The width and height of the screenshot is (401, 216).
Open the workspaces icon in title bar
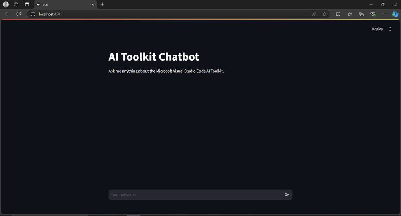coord(16,4)
